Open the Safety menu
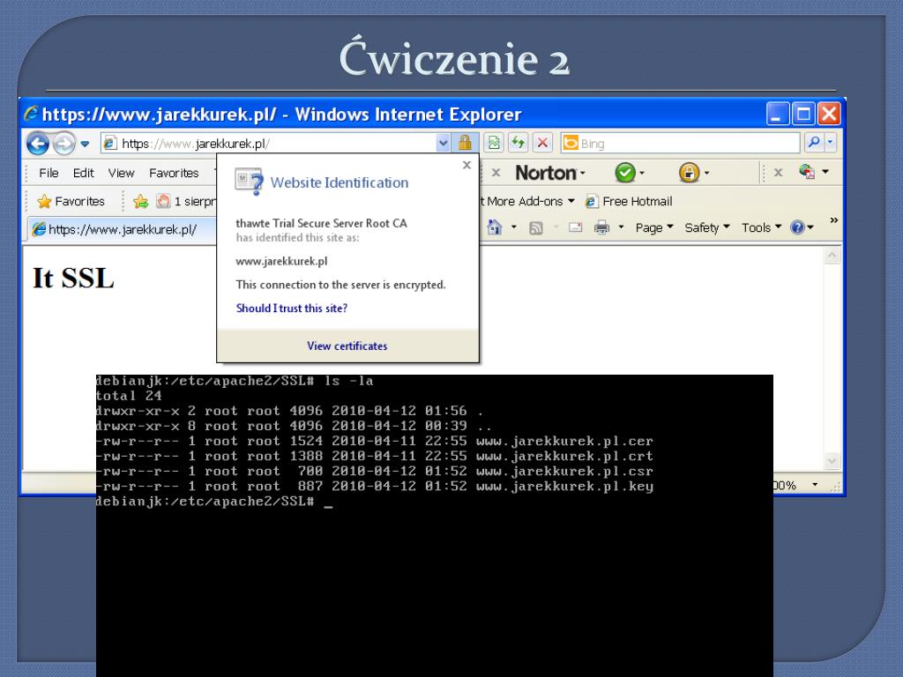 click(x=707, y=227)
